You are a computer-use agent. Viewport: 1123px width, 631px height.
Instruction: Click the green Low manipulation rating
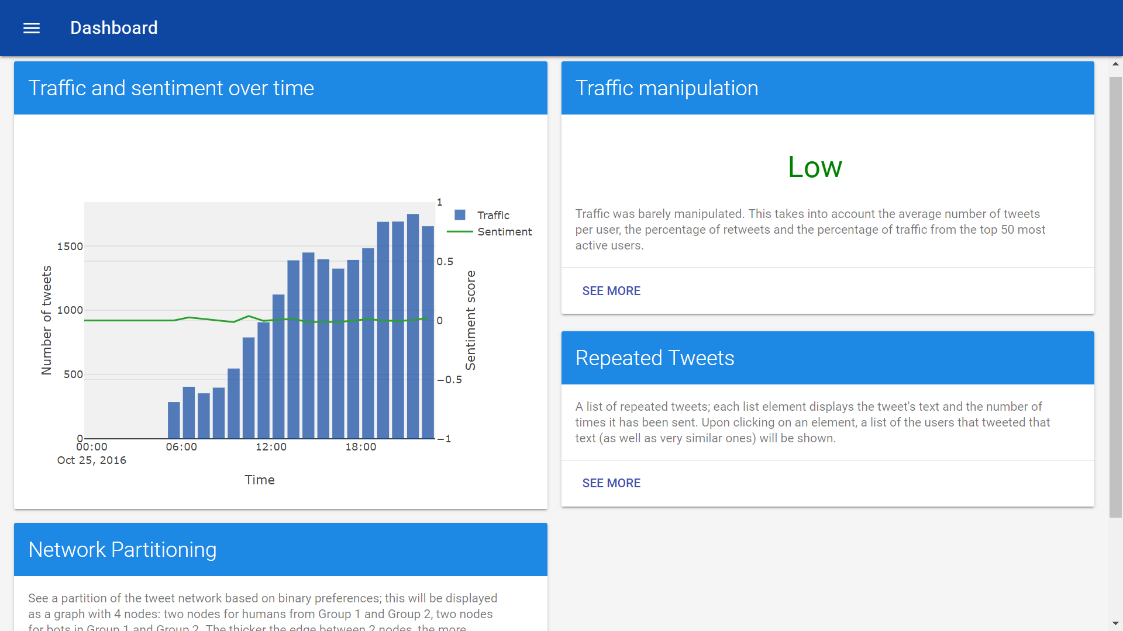click(x=815, y=167)
